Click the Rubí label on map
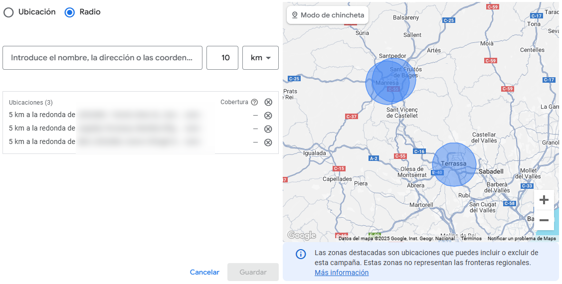 [464, 195]
